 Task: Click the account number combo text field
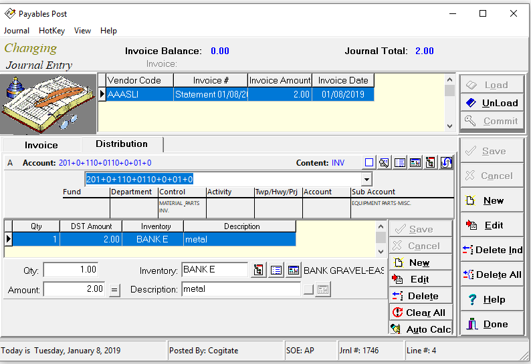(x=223, y=179)
